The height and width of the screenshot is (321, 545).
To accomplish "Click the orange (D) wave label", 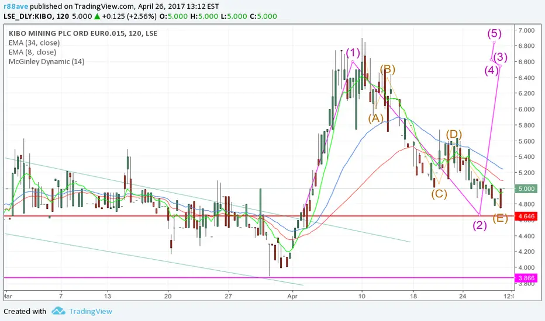I will (x=454, y=134).
